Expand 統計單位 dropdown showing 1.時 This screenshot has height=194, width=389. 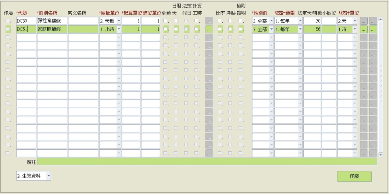pyautogui.click(x=355, y=29)
